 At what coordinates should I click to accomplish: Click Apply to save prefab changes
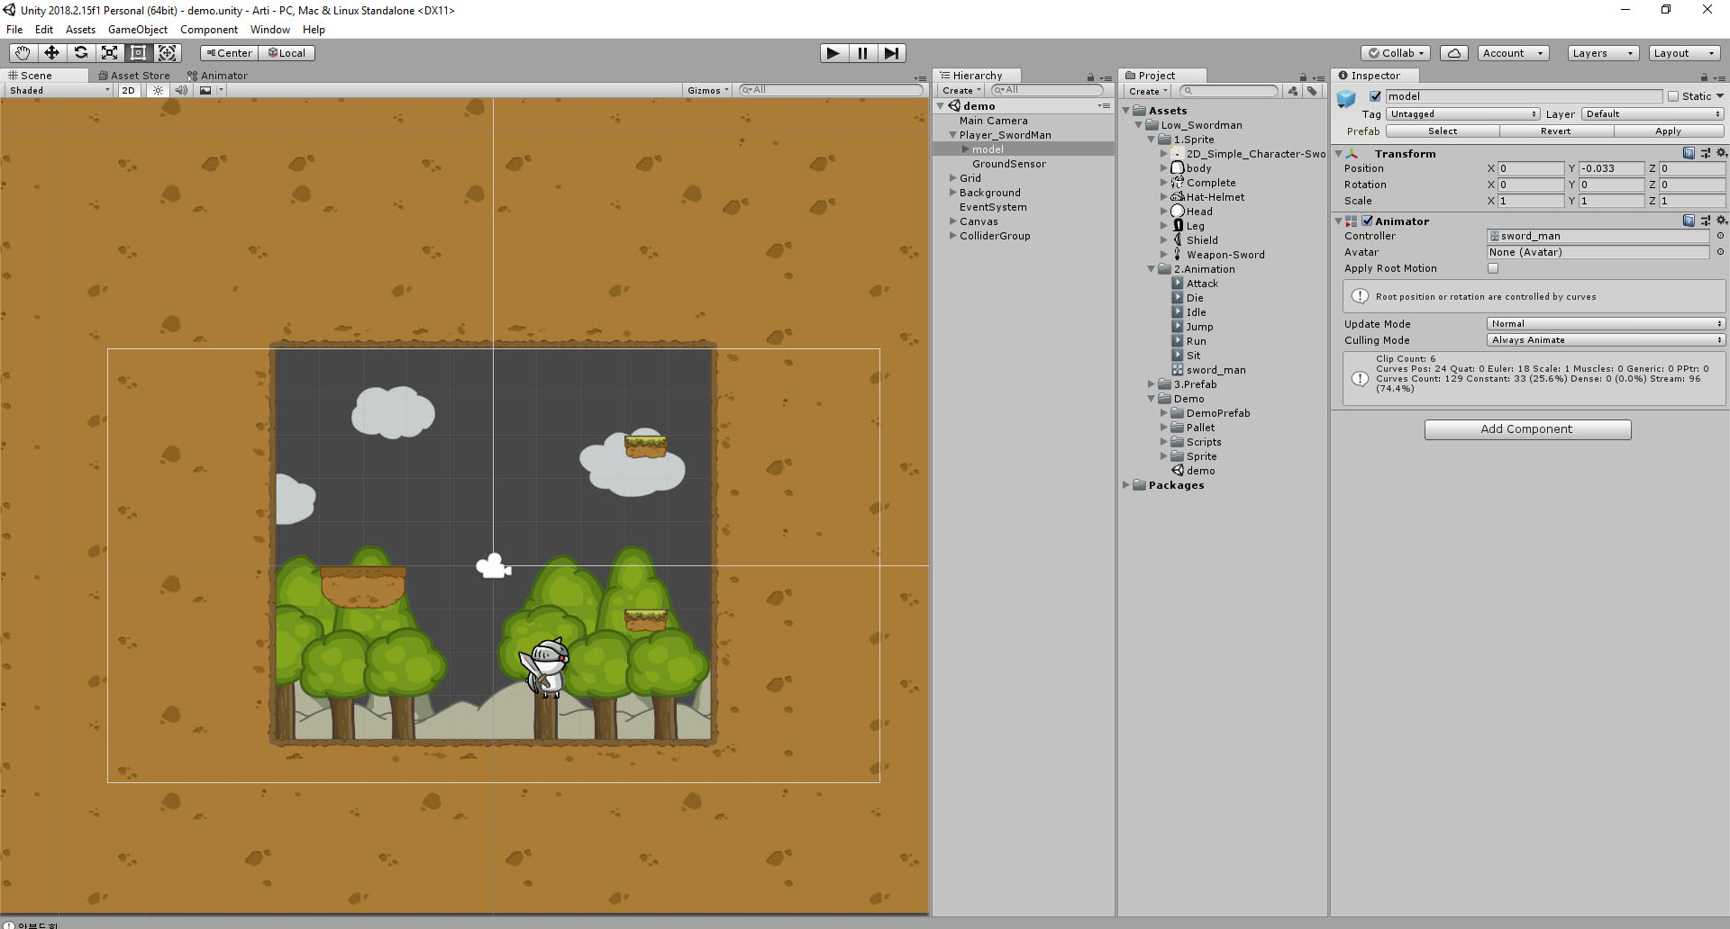coord(1668,131)
